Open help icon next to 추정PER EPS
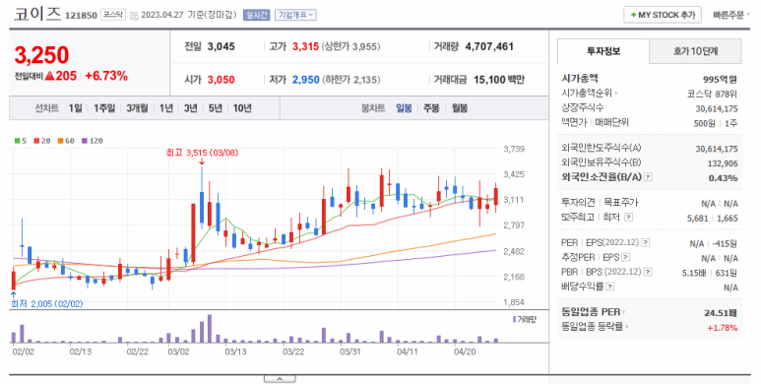The height and width of the screenshot is (384, 761). (x=625, y=257)
